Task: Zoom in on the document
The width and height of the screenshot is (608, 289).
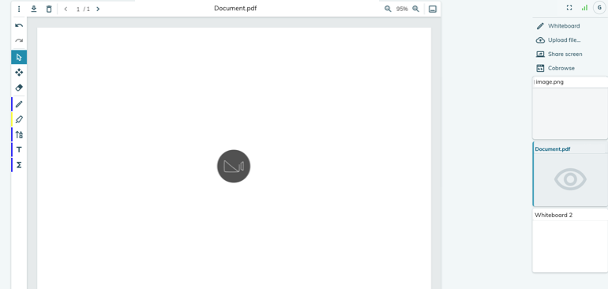Action: (x=415, y=9)
